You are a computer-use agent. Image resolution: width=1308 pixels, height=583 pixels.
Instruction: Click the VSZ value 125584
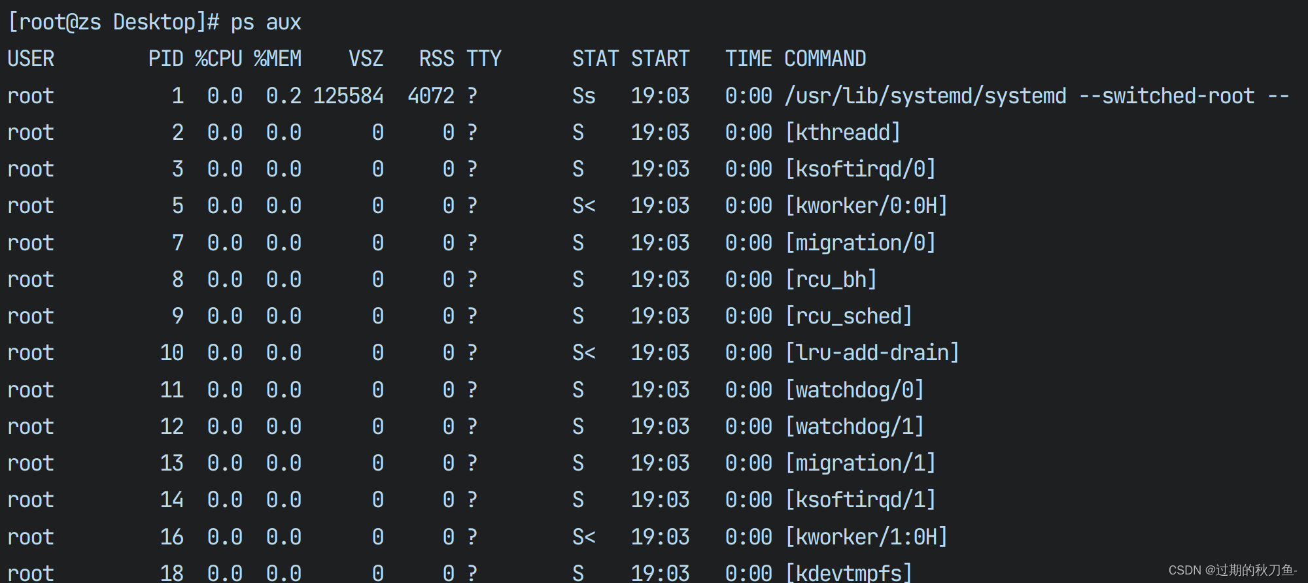point(348,96)
